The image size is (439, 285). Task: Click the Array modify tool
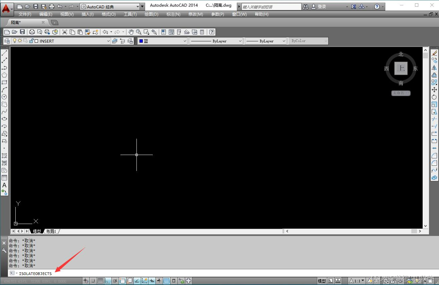434,82
